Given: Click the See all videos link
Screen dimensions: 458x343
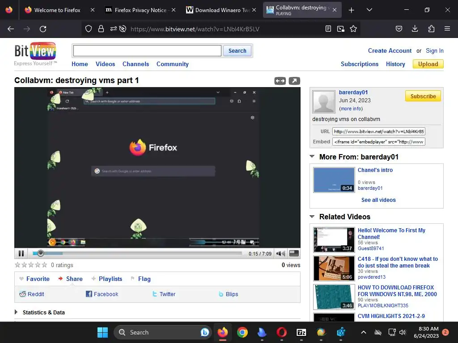Looking at the screenshot, I should click(378, 200).
